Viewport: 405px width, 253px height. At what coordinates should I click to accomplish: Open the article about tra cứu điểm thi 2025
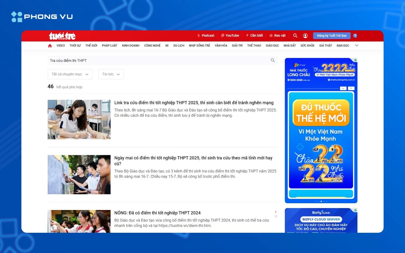pos(194,103)
